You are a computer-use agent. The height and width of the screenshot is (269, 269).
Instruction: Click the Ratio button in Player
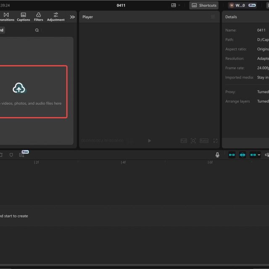204,141
